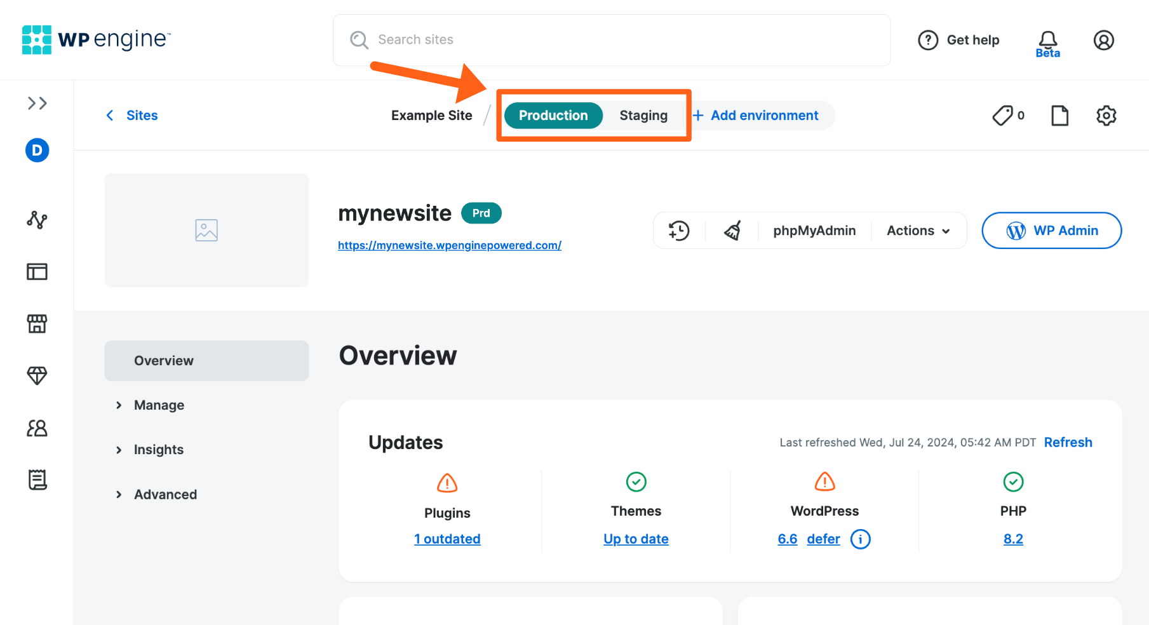Expand the sidebar using double-arrow toggle
The height and width of the screenshot is (625, 1149).
37,102
